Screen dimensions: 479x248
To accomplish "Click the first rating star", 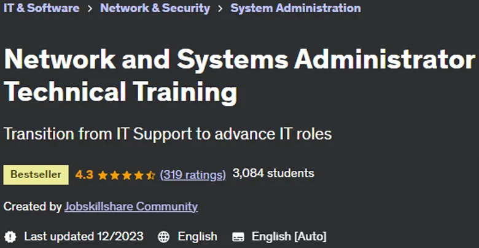I will click(x=103, y=175).
